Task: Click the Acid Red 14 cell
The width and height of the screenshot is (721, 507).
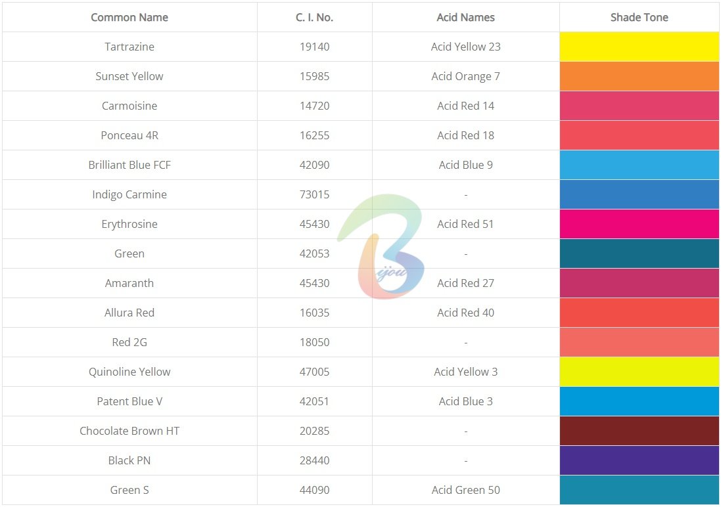Action: click(x=466, y=106)
